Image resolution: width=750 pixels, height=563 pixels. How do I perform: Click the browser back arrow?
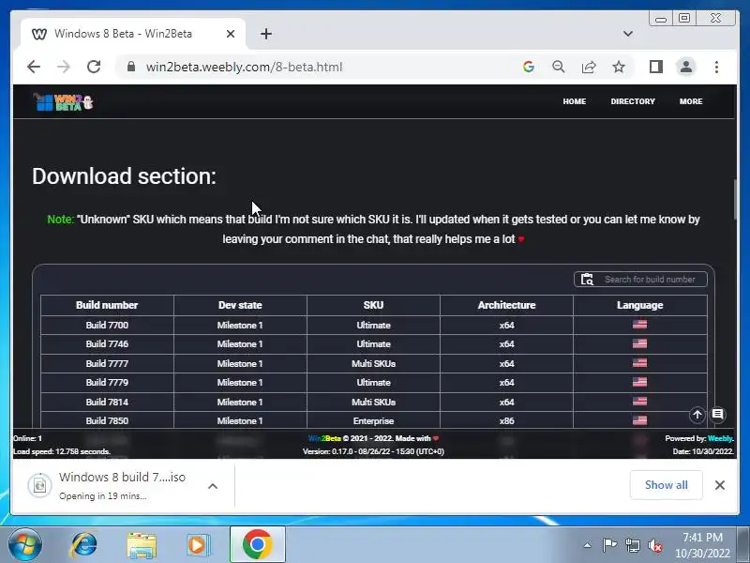tap(34, 67)
